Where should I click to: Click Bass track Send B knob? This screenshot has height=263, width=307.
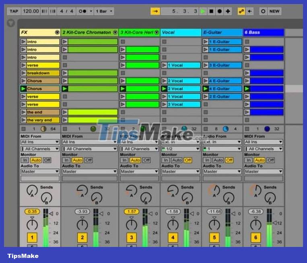coord(270,198)
